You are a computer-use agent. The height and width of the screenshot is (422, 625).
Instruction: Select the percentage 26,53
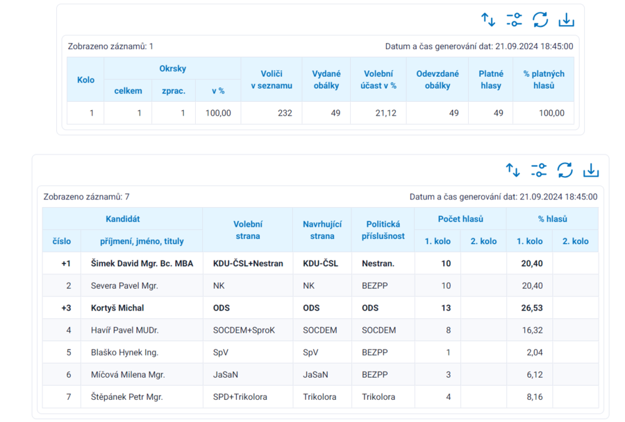tap(532, 308)
